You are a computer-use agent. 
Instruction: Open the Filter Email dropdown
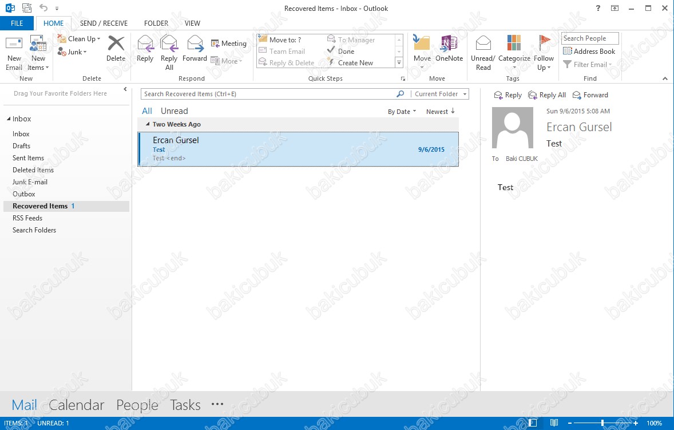[x=587, y=65]
